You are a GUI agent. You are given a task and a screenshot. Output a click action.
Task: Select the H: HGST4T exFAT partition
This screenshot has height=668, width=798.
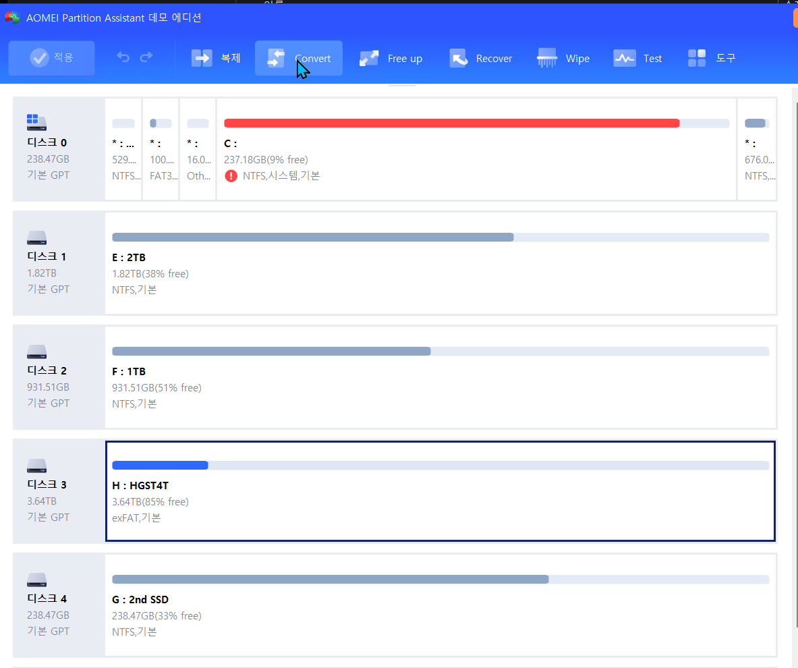click(440, 491)
